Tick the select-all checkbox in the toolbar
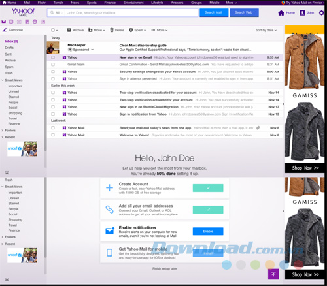 (53, 30)
